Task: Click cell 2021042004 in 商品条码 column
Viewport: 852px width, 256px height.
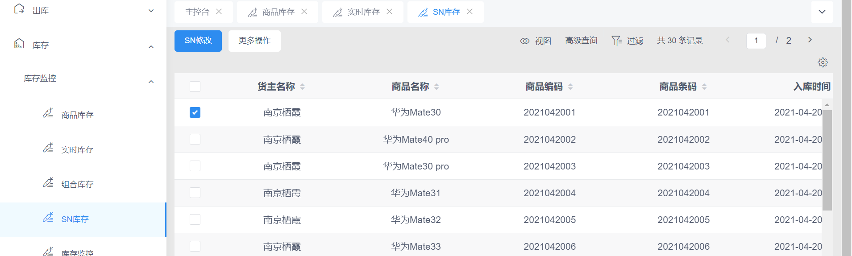Action: (684, 193)
